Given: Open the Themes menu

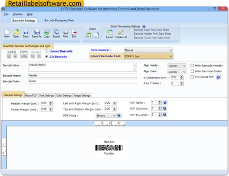Looking at the screenshot, I should click(18, 14).
